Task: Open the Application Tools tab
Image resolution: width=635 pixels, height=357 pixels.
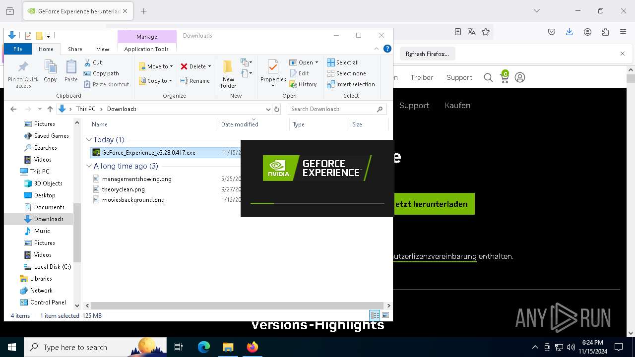Action: coord(146,49)
